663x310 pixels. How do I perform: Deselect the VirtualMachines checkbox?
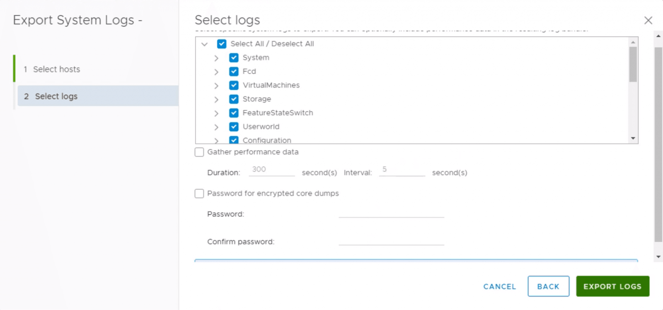[234, 85]
